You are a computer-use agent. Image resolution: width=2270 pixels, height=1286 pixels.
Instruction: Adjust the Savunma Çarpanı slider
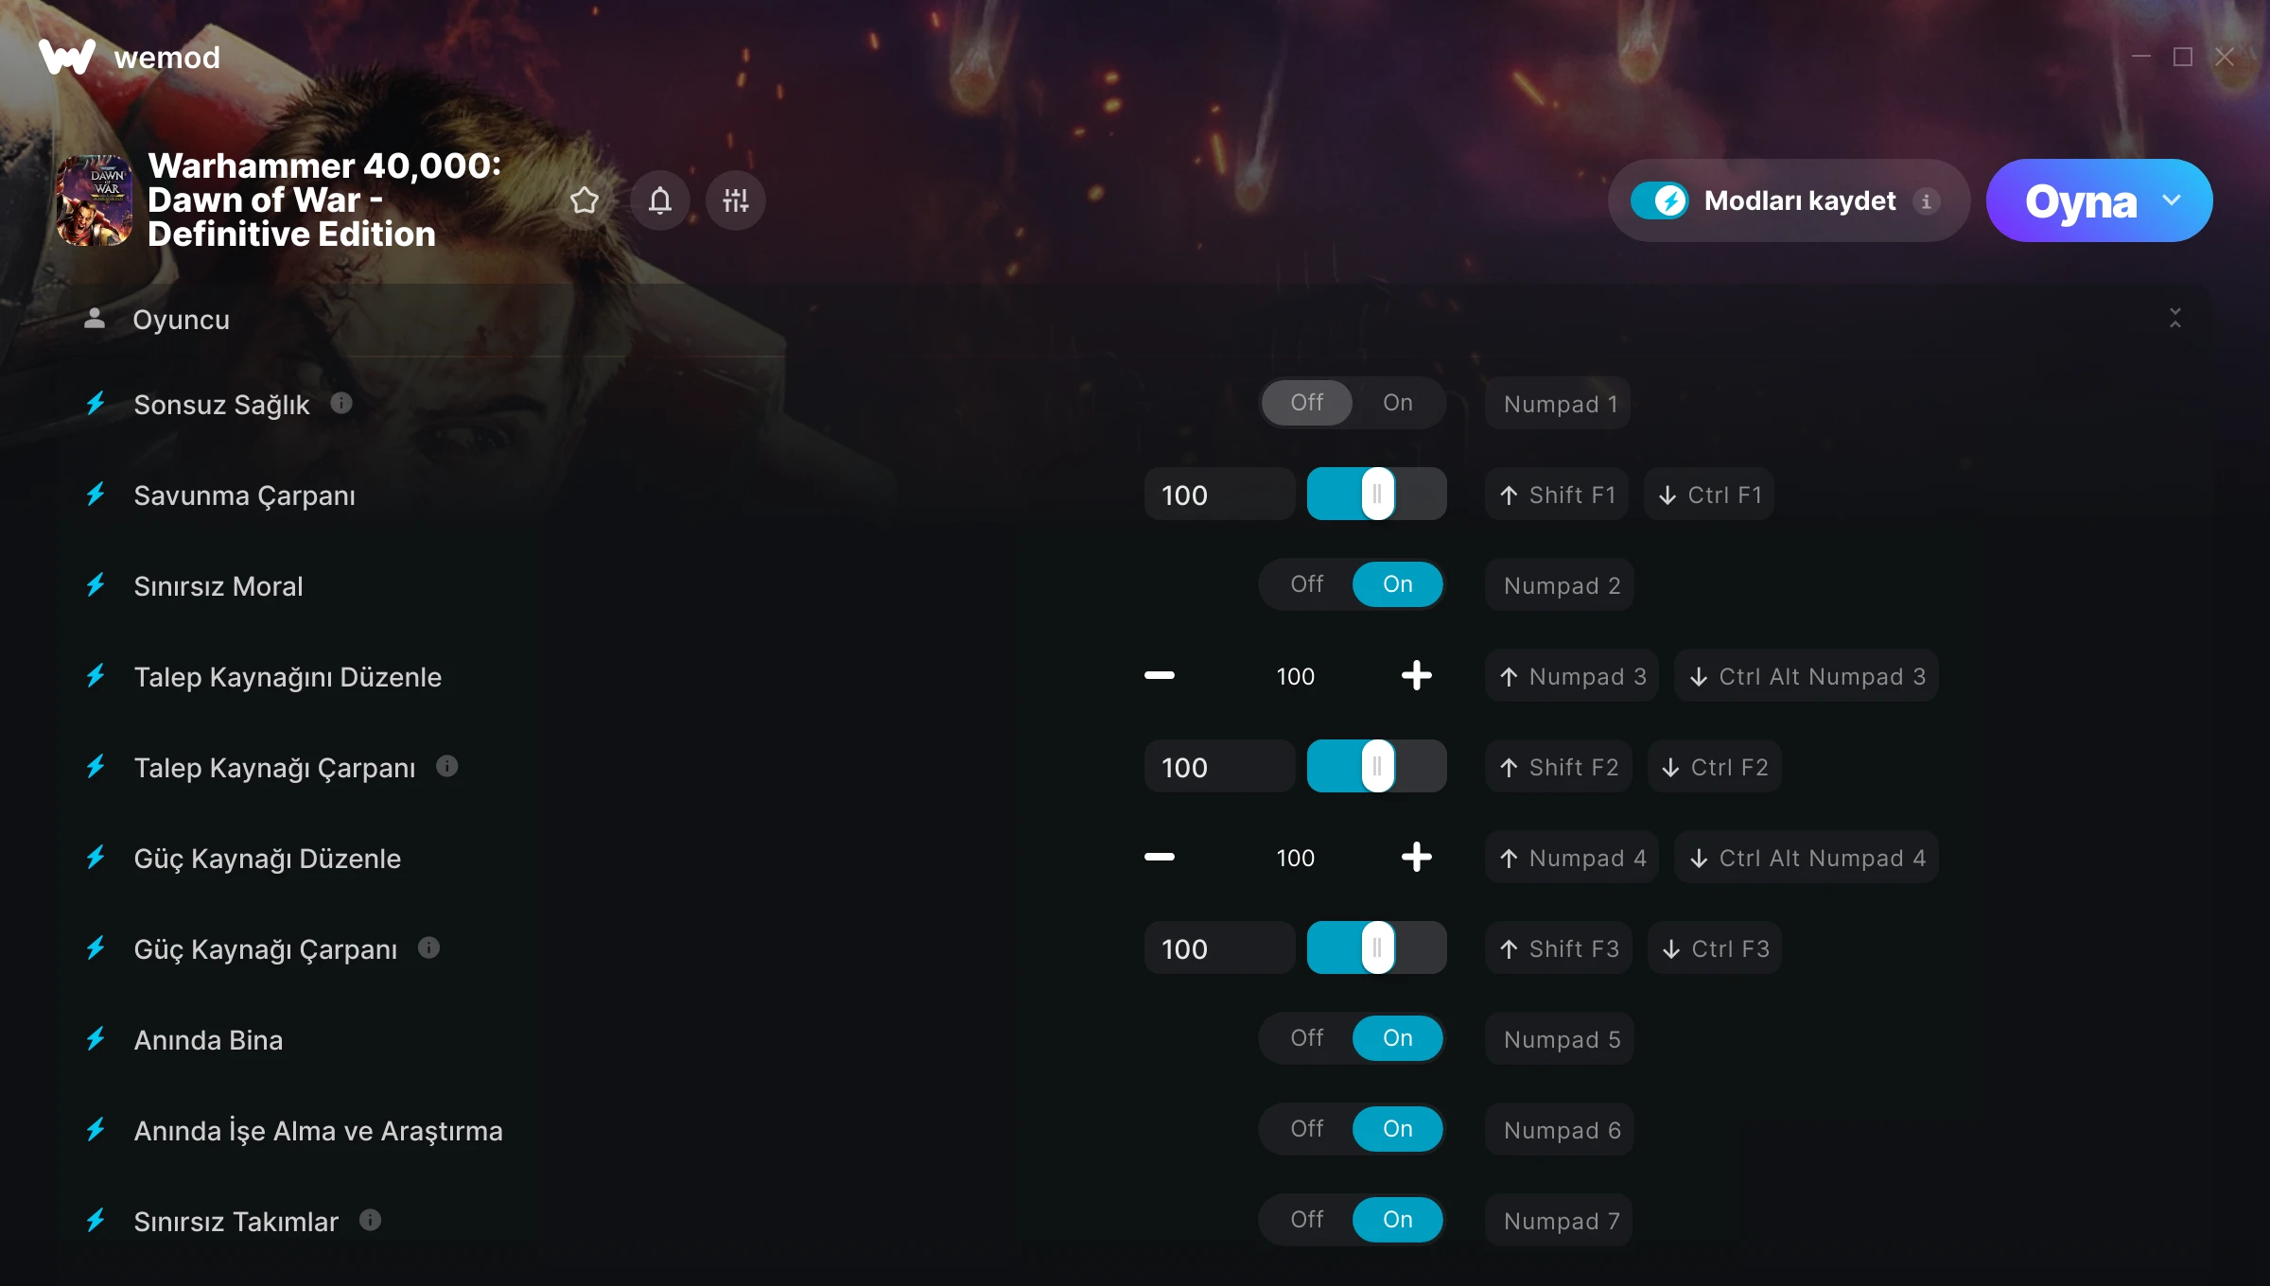(1377, 494)
